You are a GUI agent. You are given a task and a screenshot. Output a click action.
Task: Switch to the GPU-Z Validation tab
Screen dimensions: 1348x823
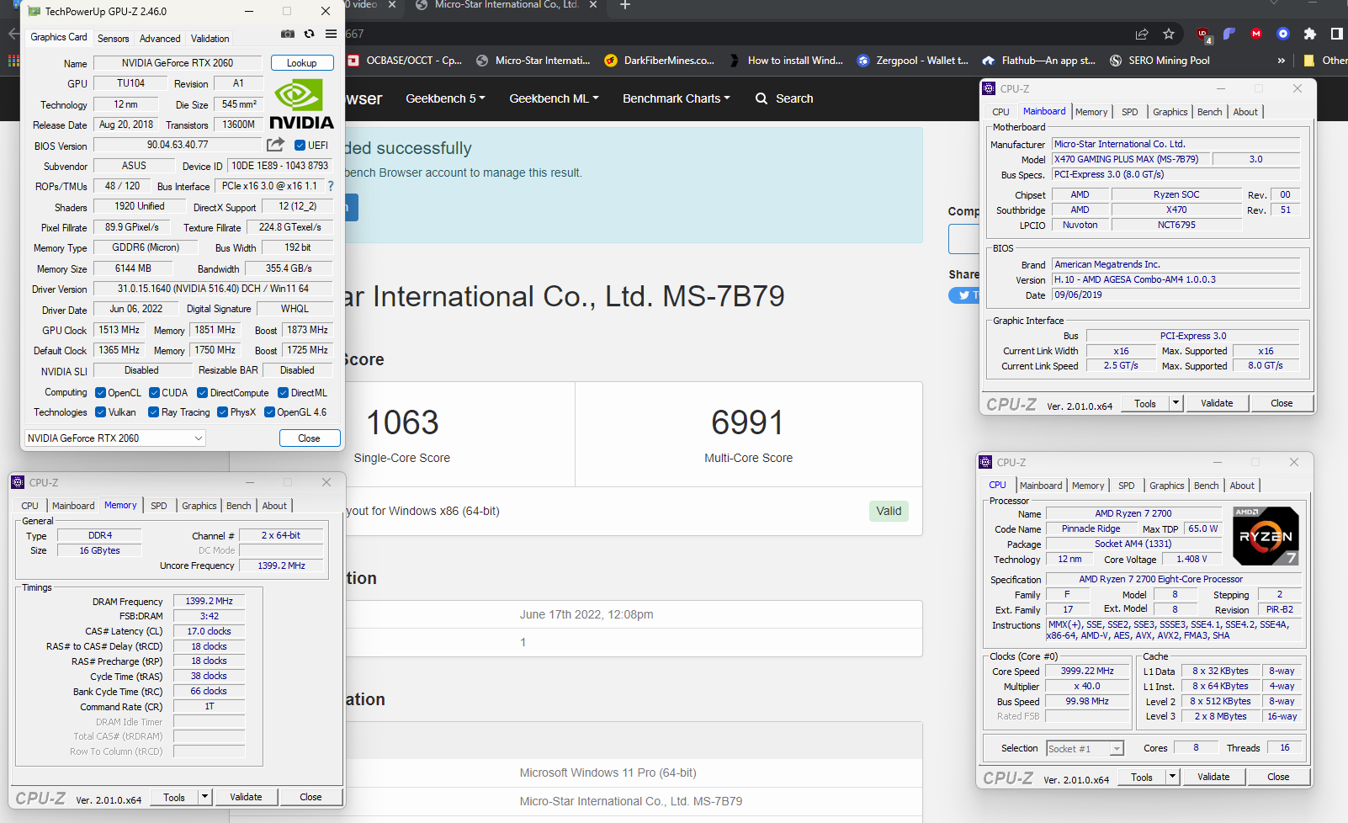(x=210, y=39)
